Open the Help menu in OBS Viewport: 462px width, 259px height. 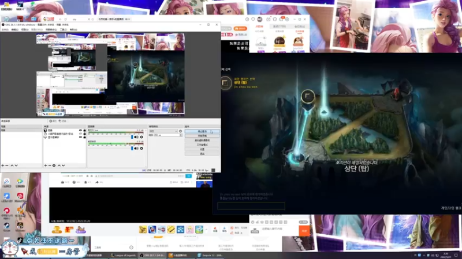(x=73, y=30)
